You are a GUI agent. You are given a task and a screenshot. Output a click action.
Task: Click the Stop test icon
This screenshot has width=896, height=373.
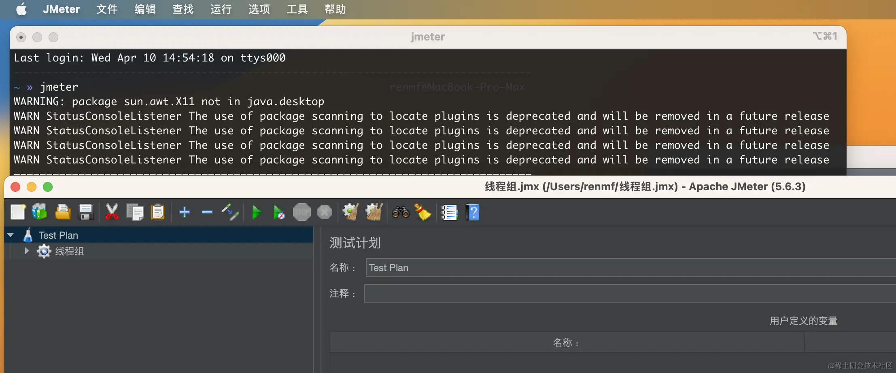[x=302, y=212]
